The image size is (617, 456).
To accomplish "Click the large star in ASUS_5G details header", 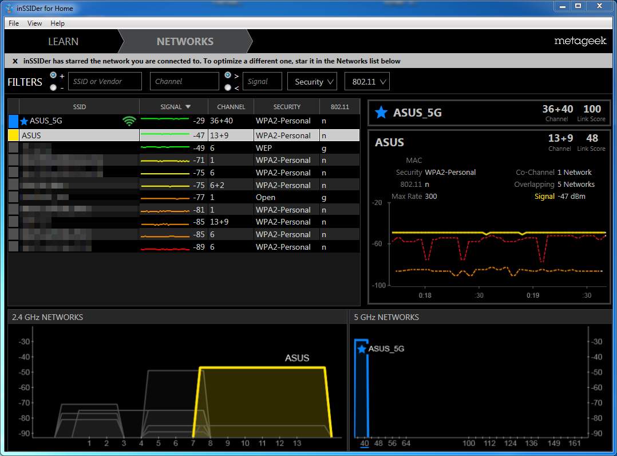I will pos(381,113).
